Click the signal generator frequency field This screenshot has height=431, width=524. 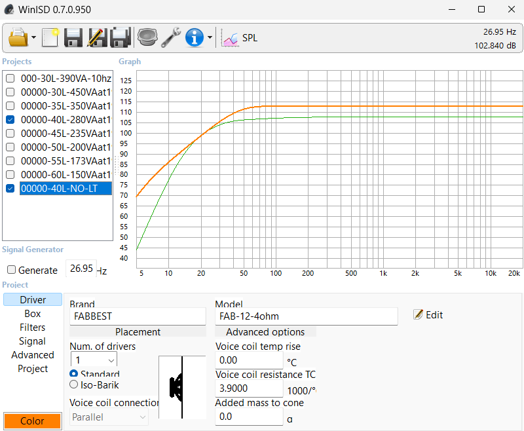(81, 269)
